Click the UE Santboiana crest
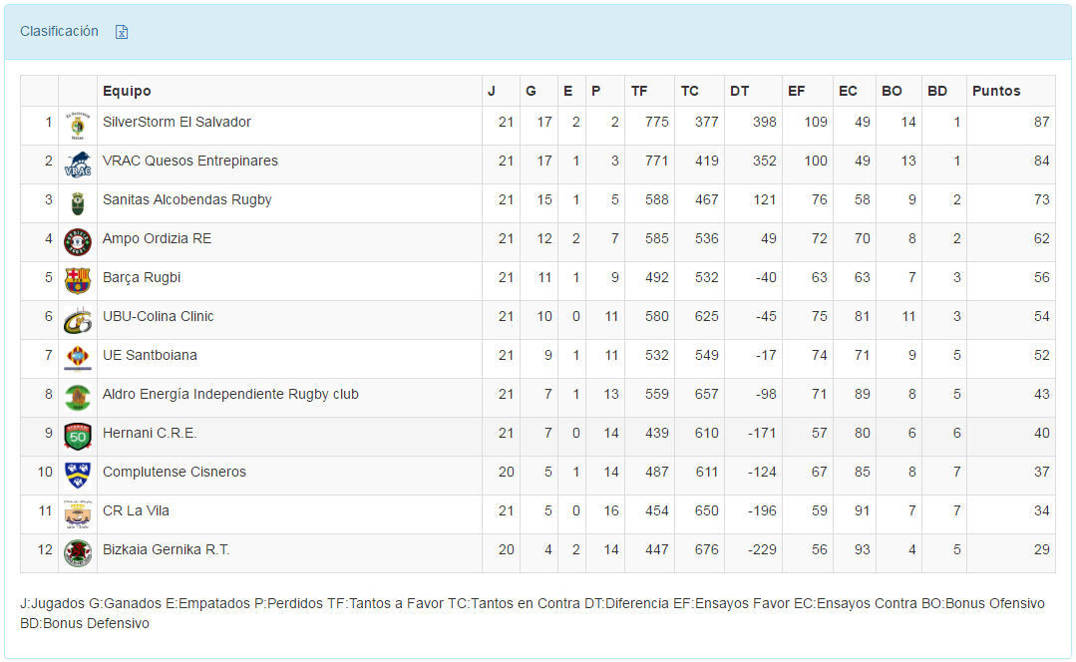Screen dimensions: 1076x662 (78, 359)
